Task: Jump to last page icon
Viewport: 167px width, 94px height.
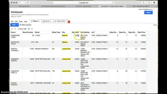Action: coord(32,29)
